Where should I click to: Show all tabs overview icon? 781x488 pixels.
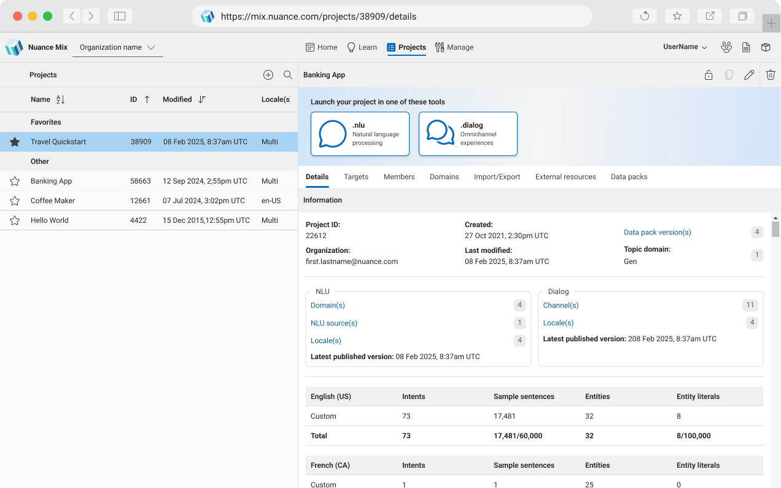click(x=742, y=17)
